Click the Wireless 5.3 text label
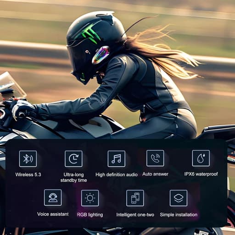The width and height of the screenshot is (235, 235). [28, 174]
